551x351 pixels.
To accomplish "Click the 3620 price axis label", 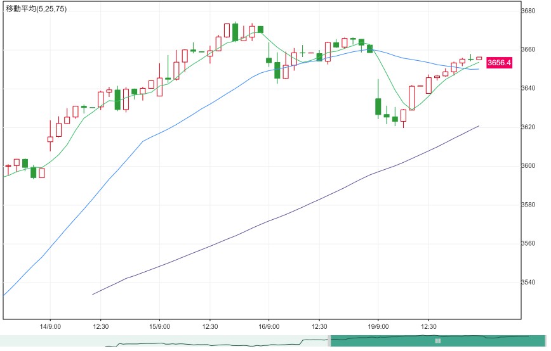I will point(528,127).
